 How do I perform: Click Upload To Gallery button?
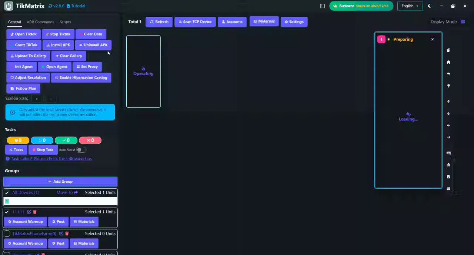click(28, 56)
